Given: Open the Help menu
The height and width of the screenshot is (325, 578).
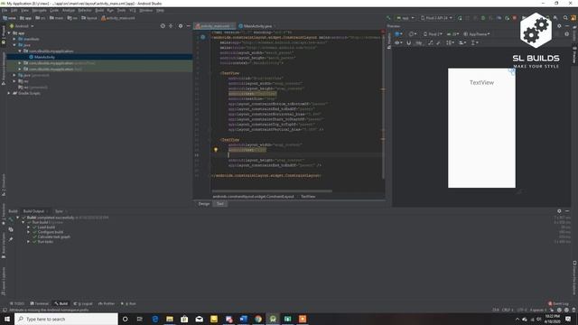Looking at the screenshot, I should pyautogui.click(x=160, y=10).
